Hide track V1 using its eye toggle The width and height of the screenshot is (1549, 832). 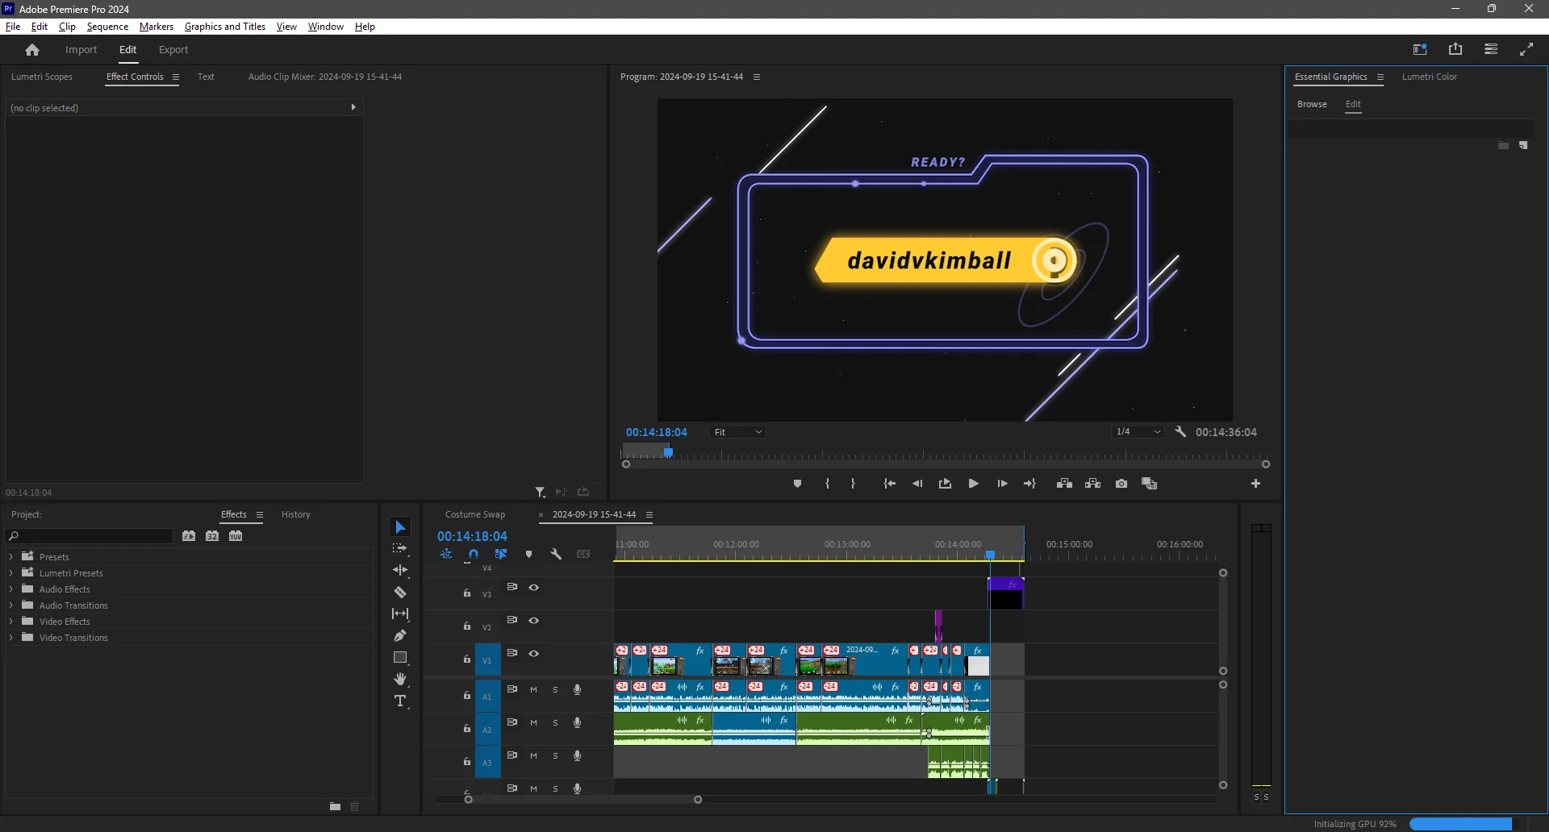[533, 654]
